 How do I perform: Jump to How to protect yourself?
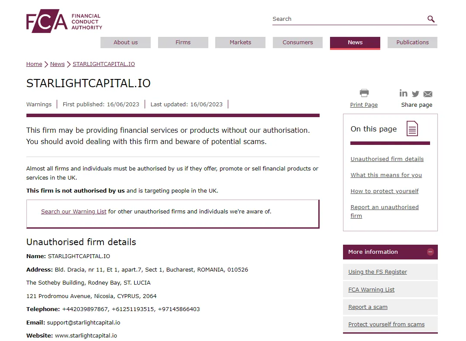coord(384,191)
